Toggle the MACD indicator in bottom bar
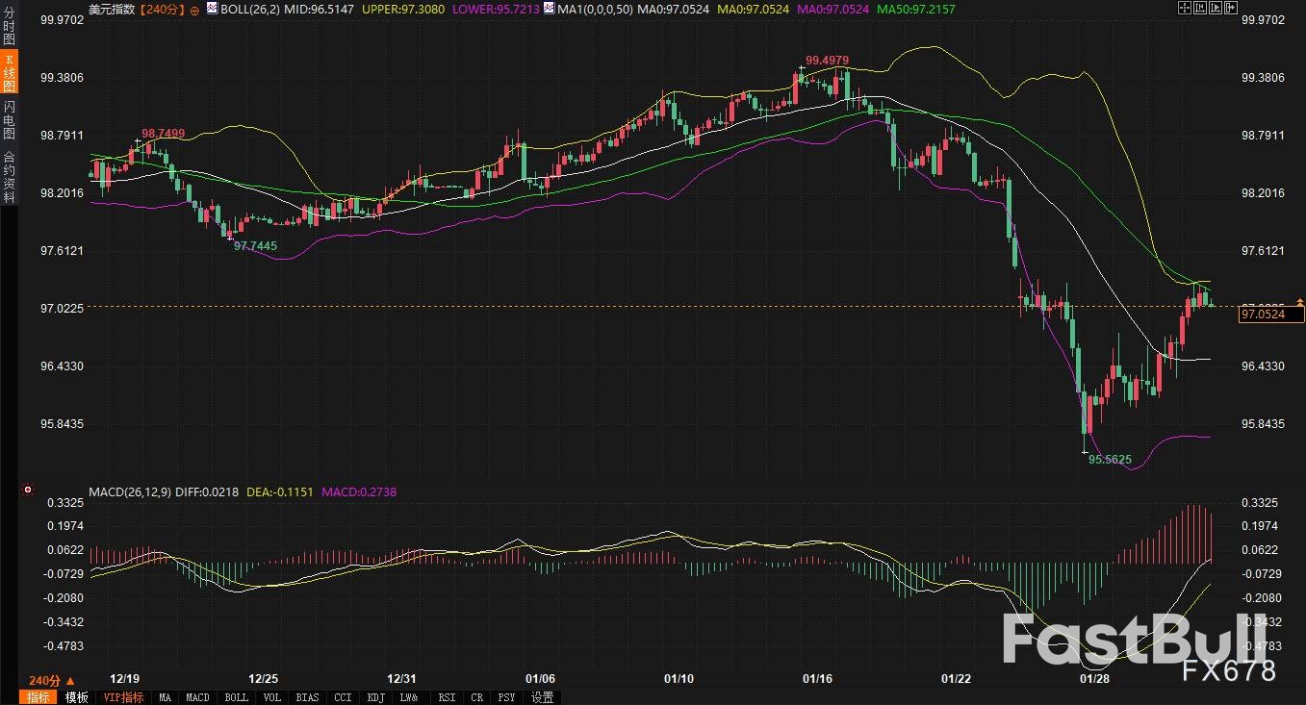This screenshot has height=705, width=1306. coord(197,697)
